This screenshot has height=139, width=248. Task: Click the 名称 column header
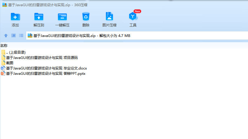(x=4, y=46)
